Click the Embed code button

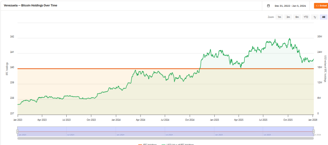pyautogui.click(x=321, y=6)
